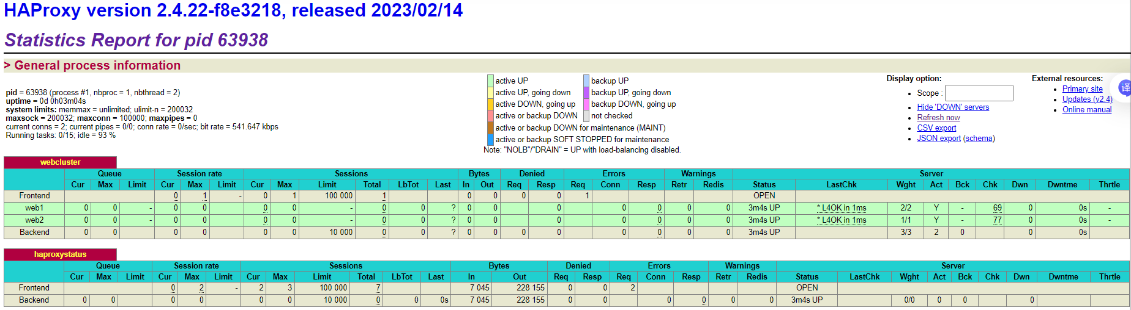This screenshot has width=1131, height=310.
Task: Click the Statistics Report for pid 63938 title
Action: click(x=136, y=40)
